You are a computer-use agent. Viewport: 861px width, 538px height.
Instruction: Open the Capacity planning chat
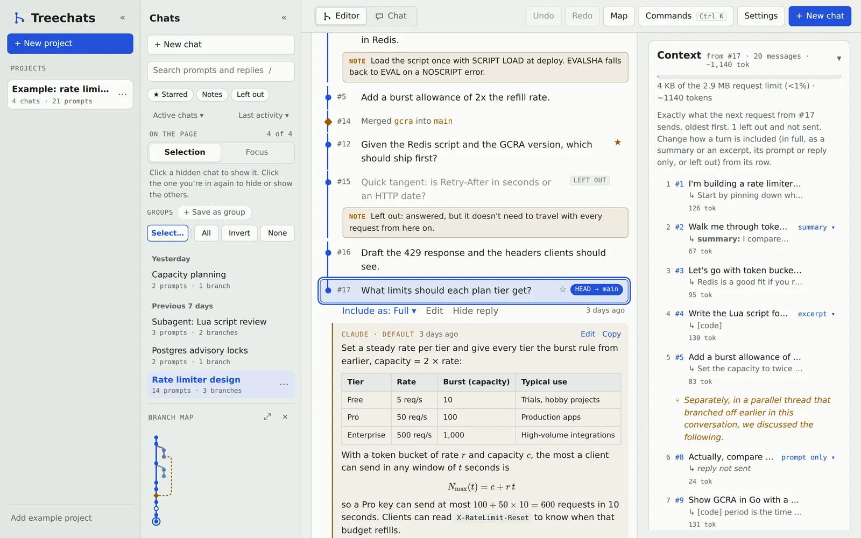[x=221, y=279]
